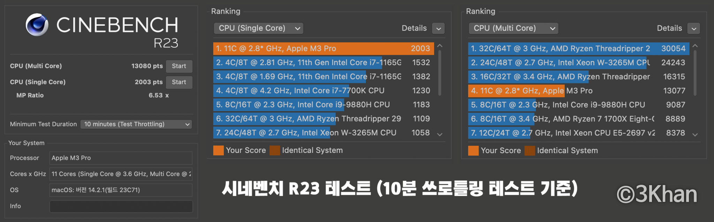The height and width of the screenshot is (222, 714).
Task: Click the single core ranking scrollbar thumb
Action: pyautogui.click(x=440, y=73)
